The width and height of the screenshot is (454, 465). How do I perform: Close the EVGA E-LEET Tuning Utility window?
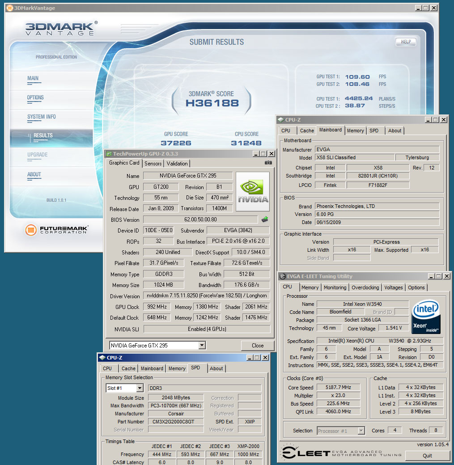446,276
